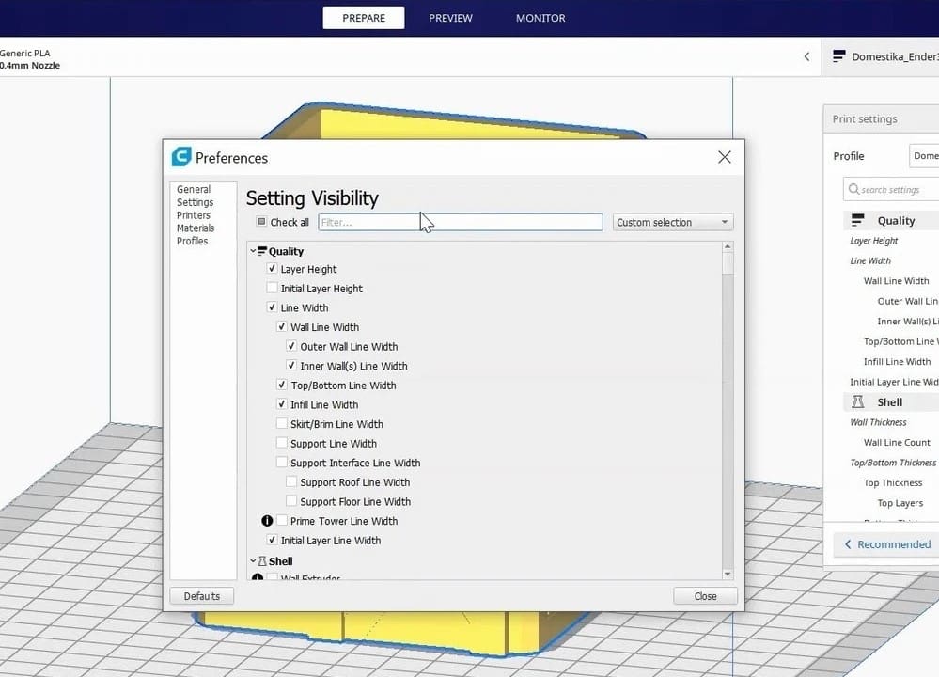Close the Preferences dialog with the X
The image size is (939, 677).
(x=724, y=157)
